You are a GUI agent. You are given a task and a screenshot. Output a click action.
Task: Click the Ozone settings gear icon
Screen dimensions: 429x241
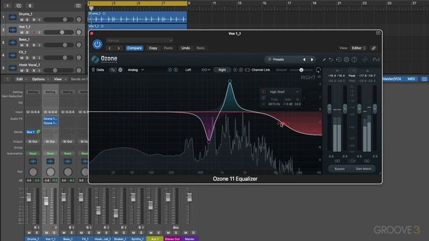(x=347, y=60)
